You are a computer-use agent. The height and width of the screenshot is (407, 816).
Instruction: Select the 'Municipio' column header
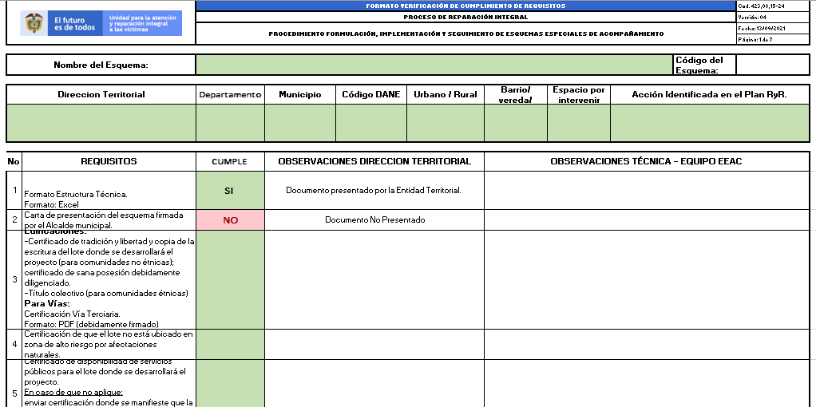[x=299, y=94]
